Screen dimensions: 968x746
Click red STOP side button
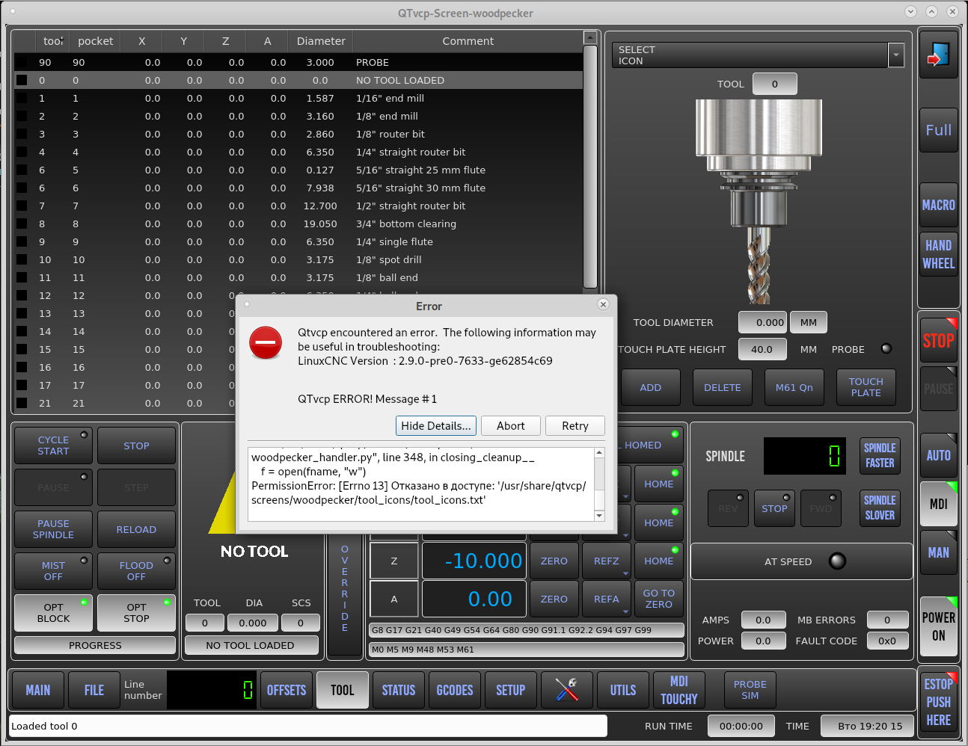938,340
